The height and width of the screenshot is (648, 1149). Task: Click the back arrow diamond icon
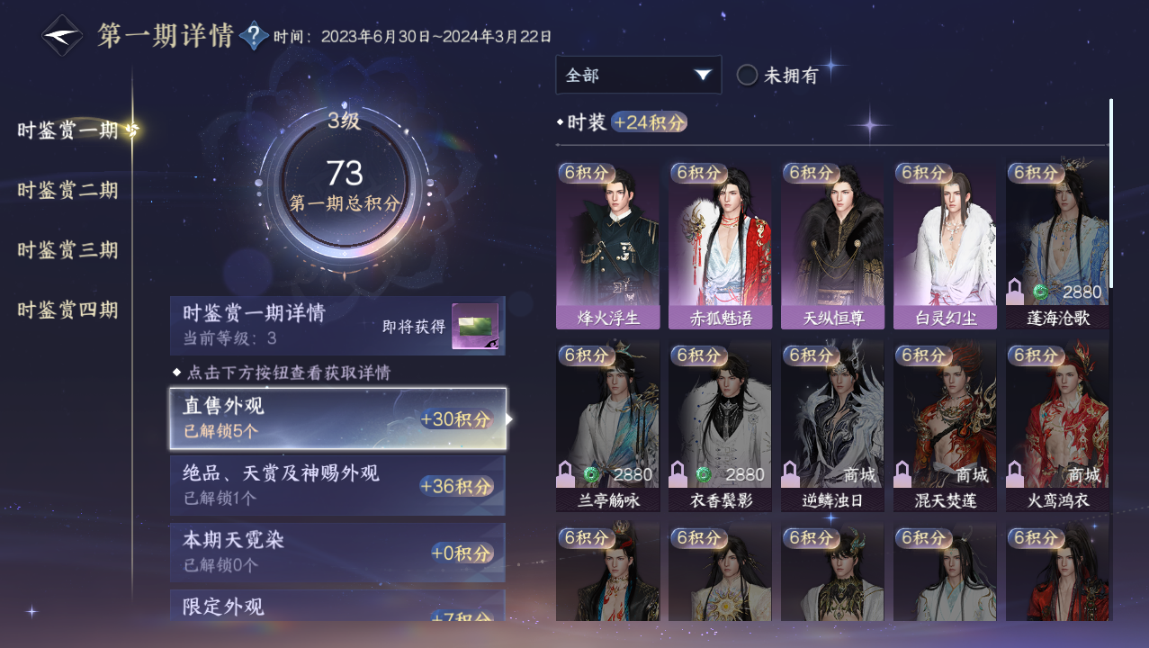63,35
